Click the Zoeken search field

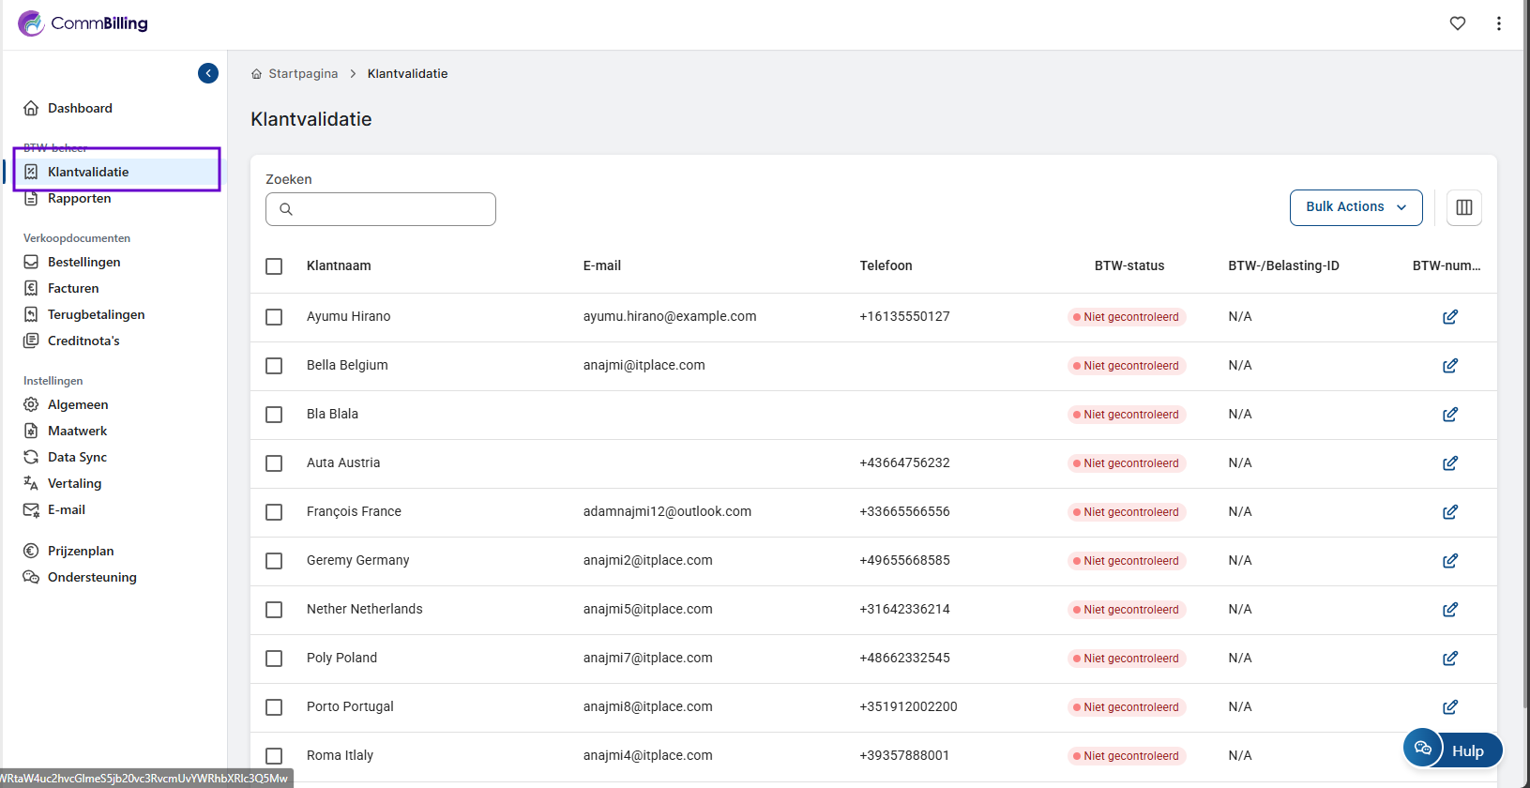tap(381, 209)
